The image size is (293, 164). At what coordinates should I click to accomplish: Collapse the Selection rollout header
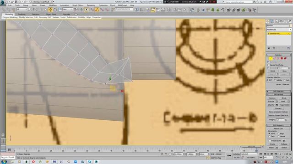click(278, 55)
